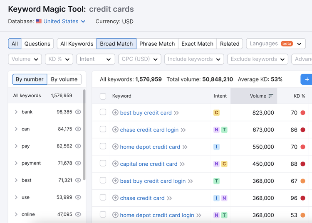Click the plus icon beside best buy credit card login
312x223 pixels.
(x=115, y=181)
